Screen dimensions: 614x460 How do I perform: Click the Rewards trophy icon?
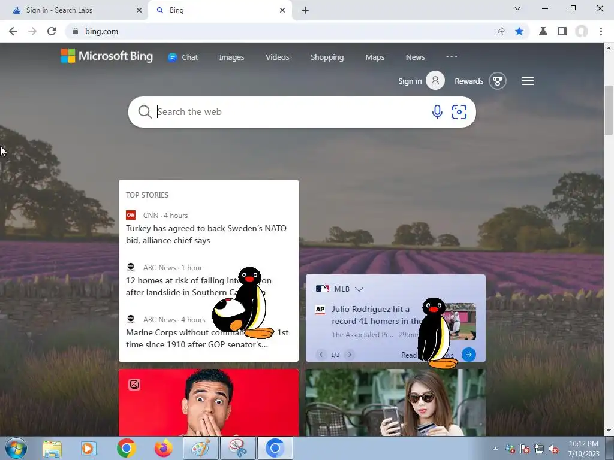tap(497, 81)
